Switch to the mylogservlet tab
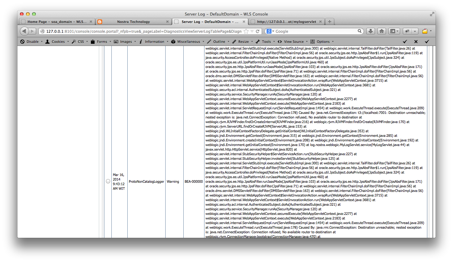Image resolution: width=453 pixels, height=262 pixels. point(286,22)
